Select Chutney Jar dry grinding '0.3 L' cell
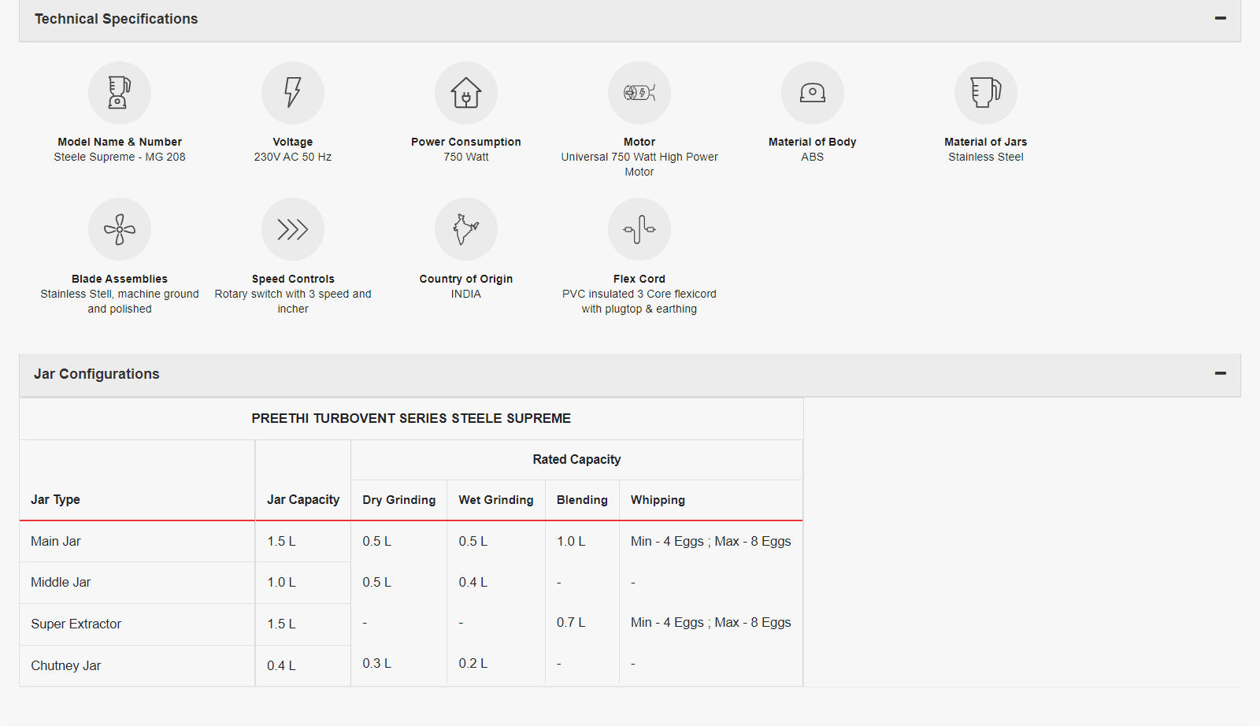 [x=376, y=663]
